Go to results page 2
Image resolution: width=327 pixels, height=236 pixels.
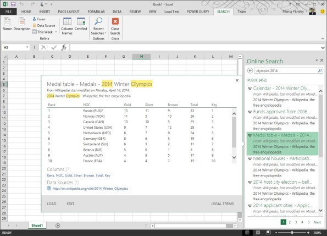pos(290,222)
